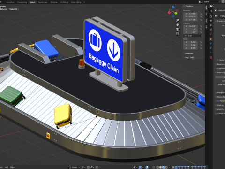Open the View sidebar tab
Image resolution: width=225 pixels, height=169 pixels.
pos(206,20)
